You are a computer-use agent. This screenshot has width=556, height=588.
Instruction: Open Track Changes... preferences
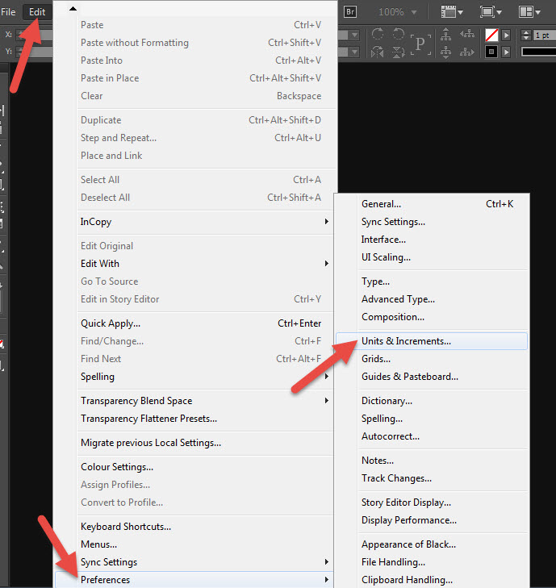(x=432, y=478)
